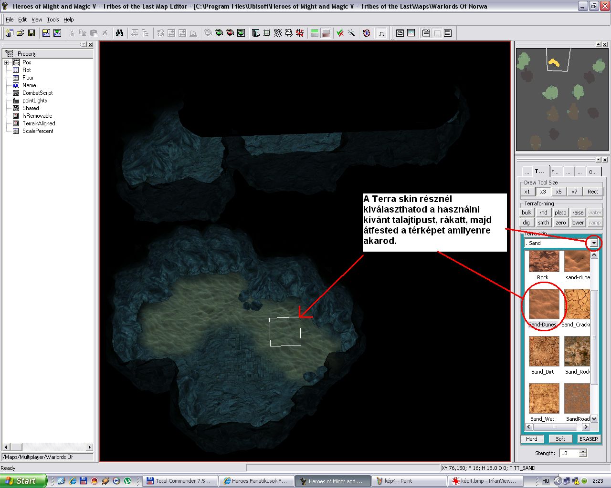This screenshot has height=488, width=611.
Task: Open the Terra skin Sand dropdown
Action: [x=594, y=243]
